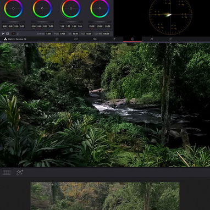Switch to the Edit page tab
The image size is (210, 210).
[95, 39]
